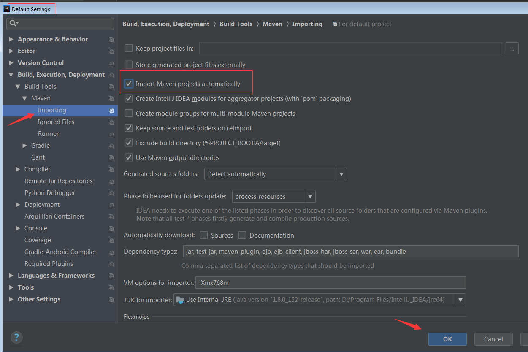Click the project-scope icon beside Remote Jar Repositories
528x352 pixels.
point(111,181)
